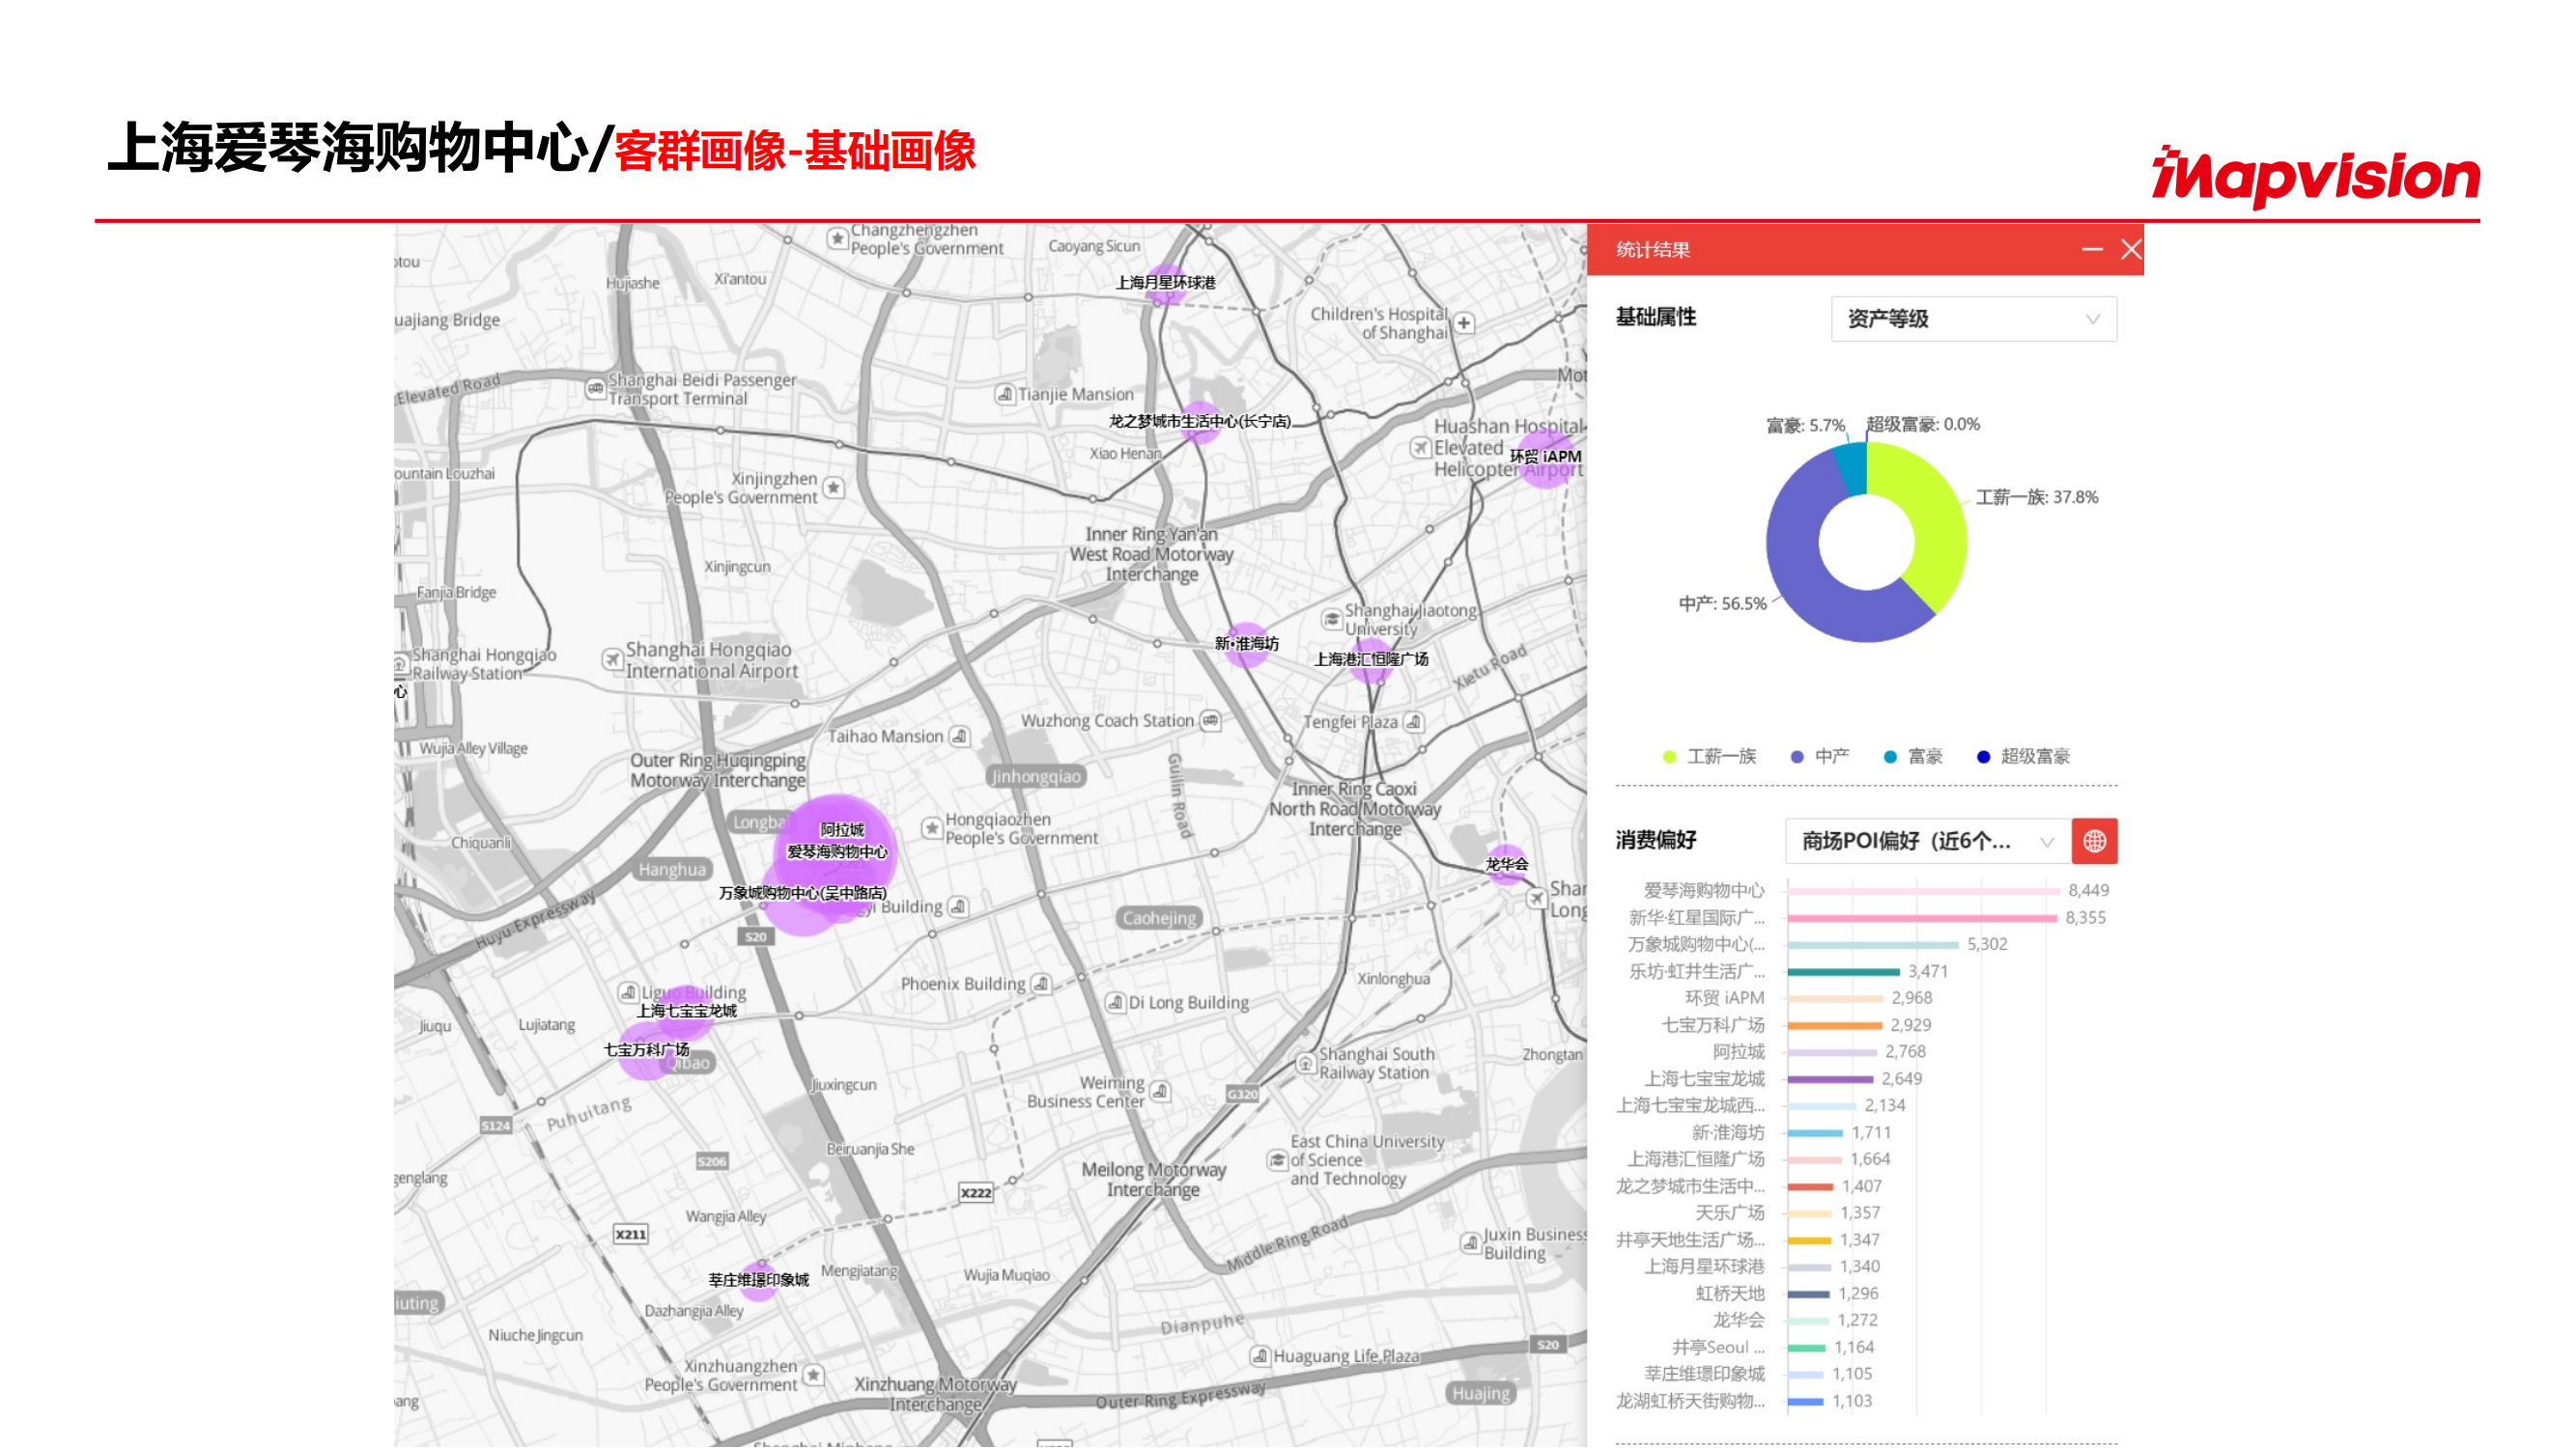2576x1448 pixels.
Task: Toggle the 超级富豪 legend item
Action: (2023, 757)
